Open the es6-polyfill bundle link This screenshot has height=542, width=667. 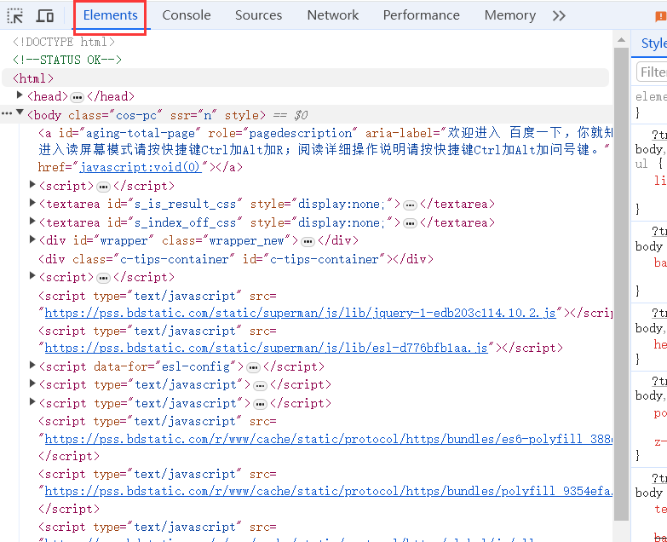[329, 439]
